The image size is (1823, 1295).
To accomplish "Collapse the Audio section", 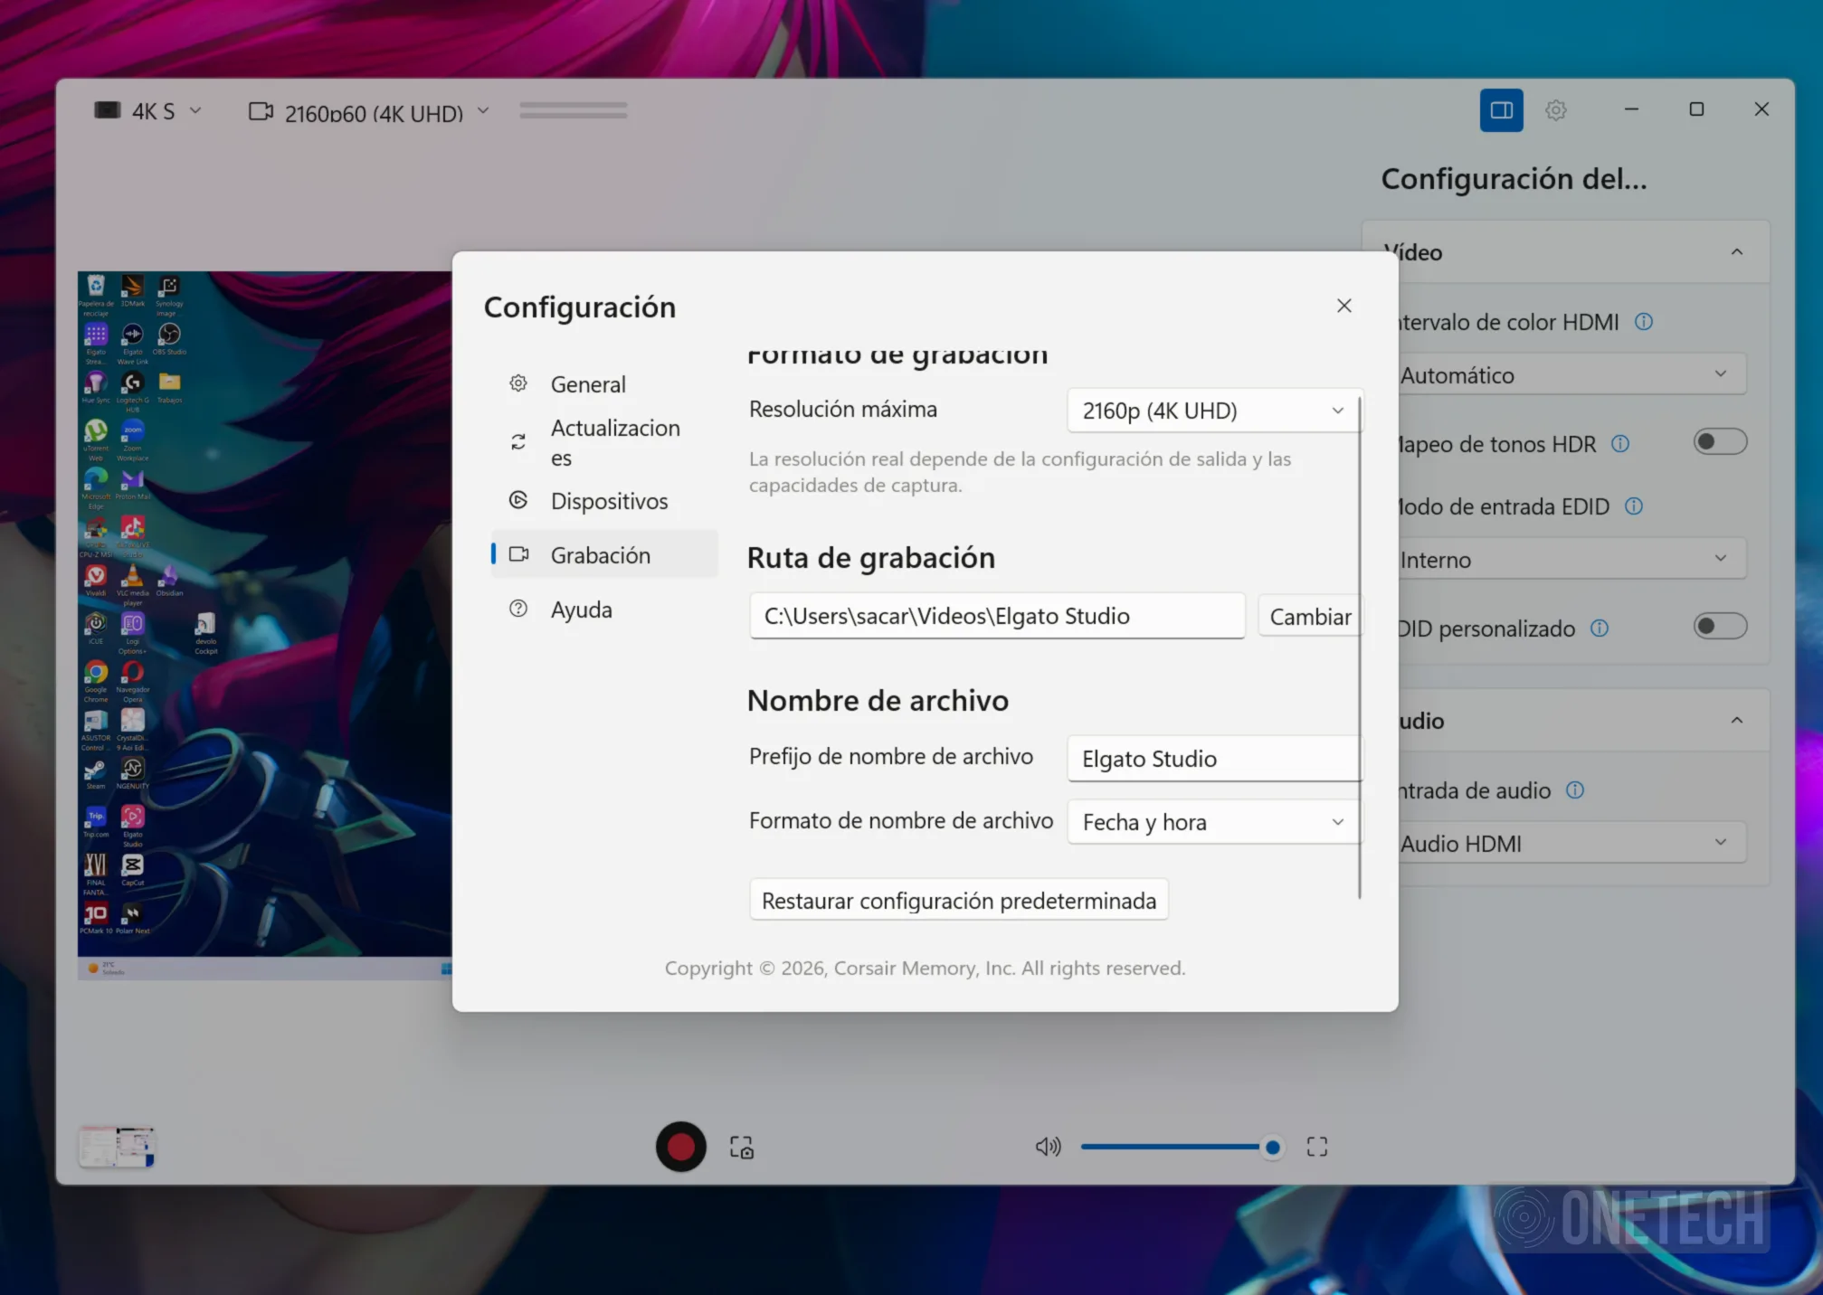I will 1736,721.
